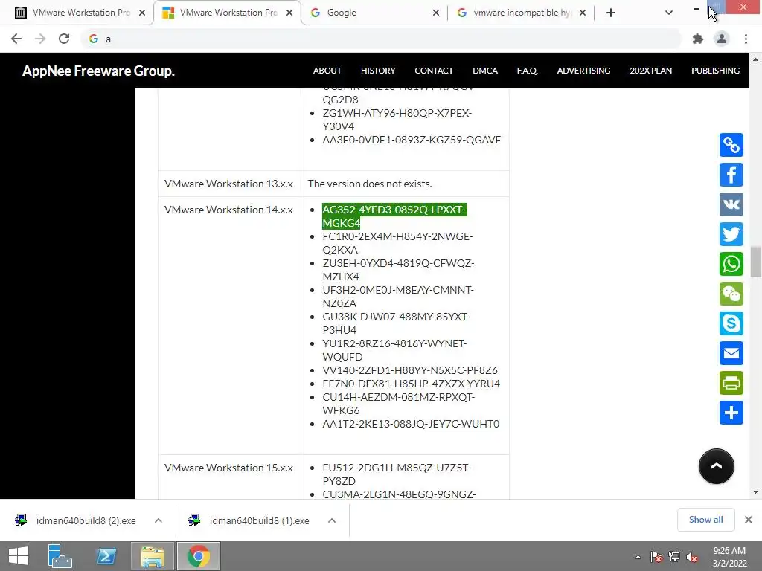Click key FF7N0-DEX81-H85HP-4ZXZX-YYRU4
Screen dimensions: 762x571
point(411,384)
